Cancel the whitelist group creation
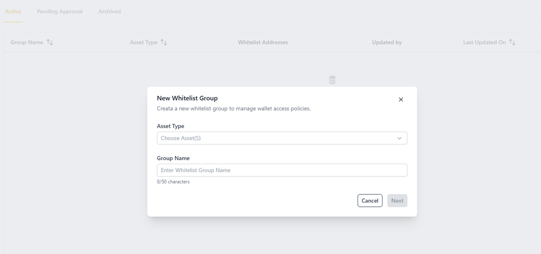541x254 pixels. tap(370, 201)
